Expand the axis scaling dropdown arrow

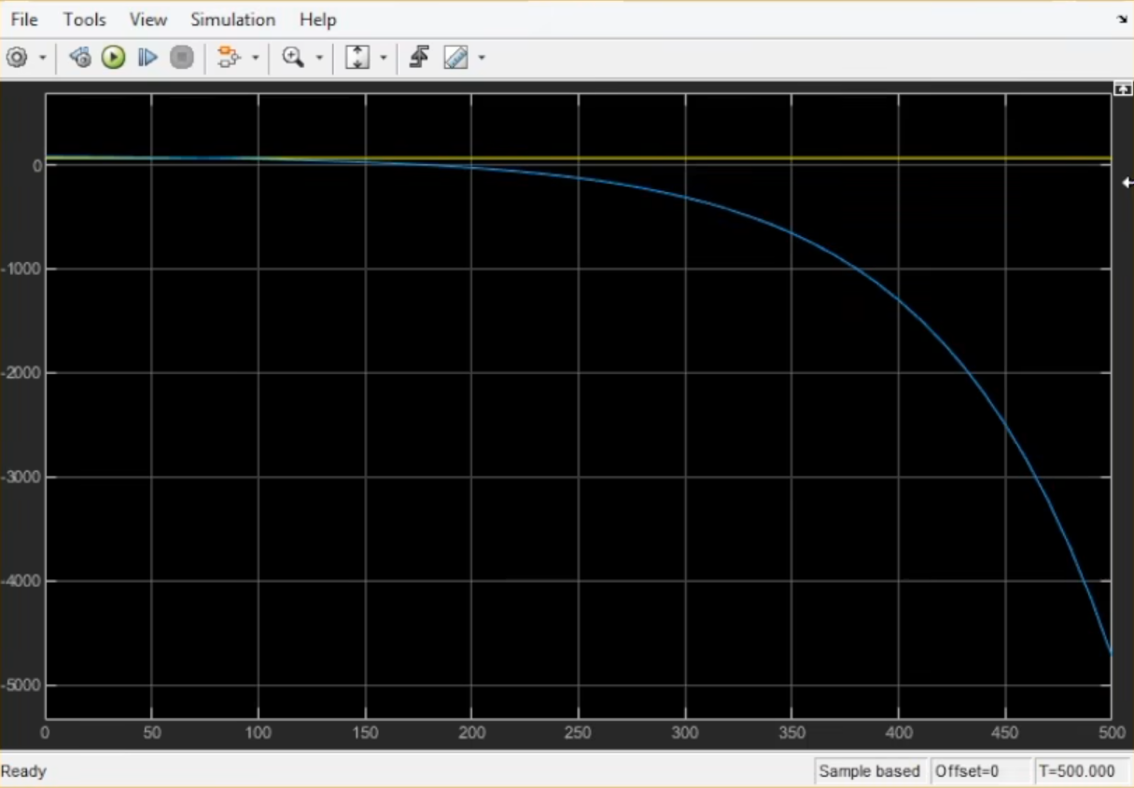[x=383, y=58]
